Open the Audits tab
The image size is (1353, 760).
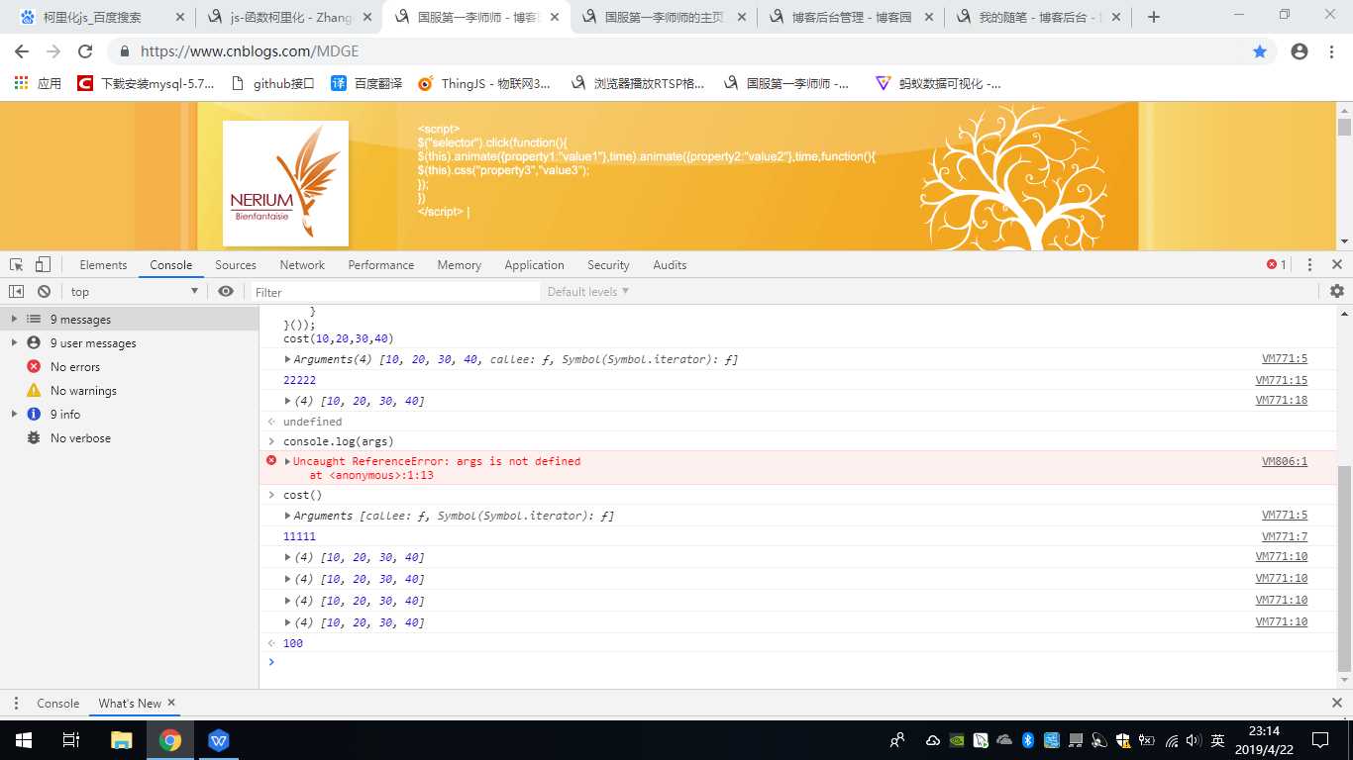coord(670,264)
